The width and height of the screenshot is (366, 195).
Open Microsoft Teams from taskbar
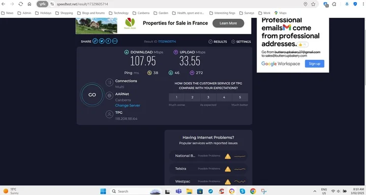tap(178, 191)
